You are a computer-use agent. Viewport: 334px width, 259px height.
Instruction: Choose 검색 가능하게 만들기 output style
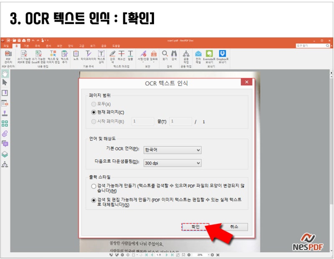pyautogui.click(x=94, y=186)
